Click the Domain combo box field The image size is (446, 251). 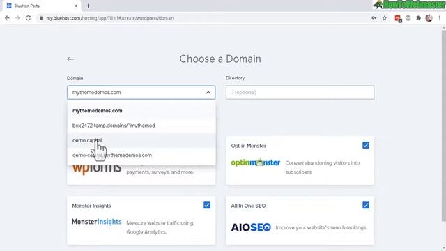(x=141, y=93)
